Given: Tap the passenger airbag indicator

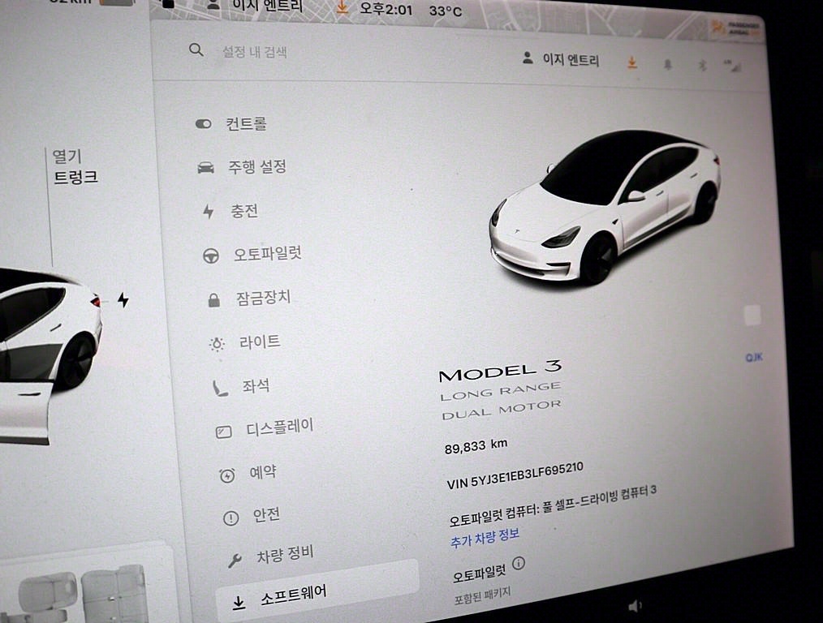Looking at the screenshot, I should tap(735, 28).
